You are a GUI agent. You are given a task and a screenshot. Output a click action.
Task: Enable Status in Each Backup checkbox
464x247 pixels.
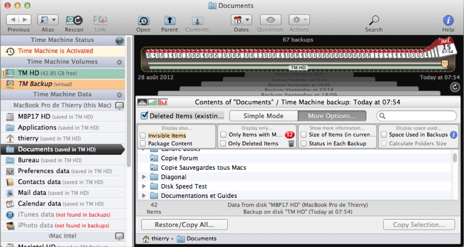304,144
